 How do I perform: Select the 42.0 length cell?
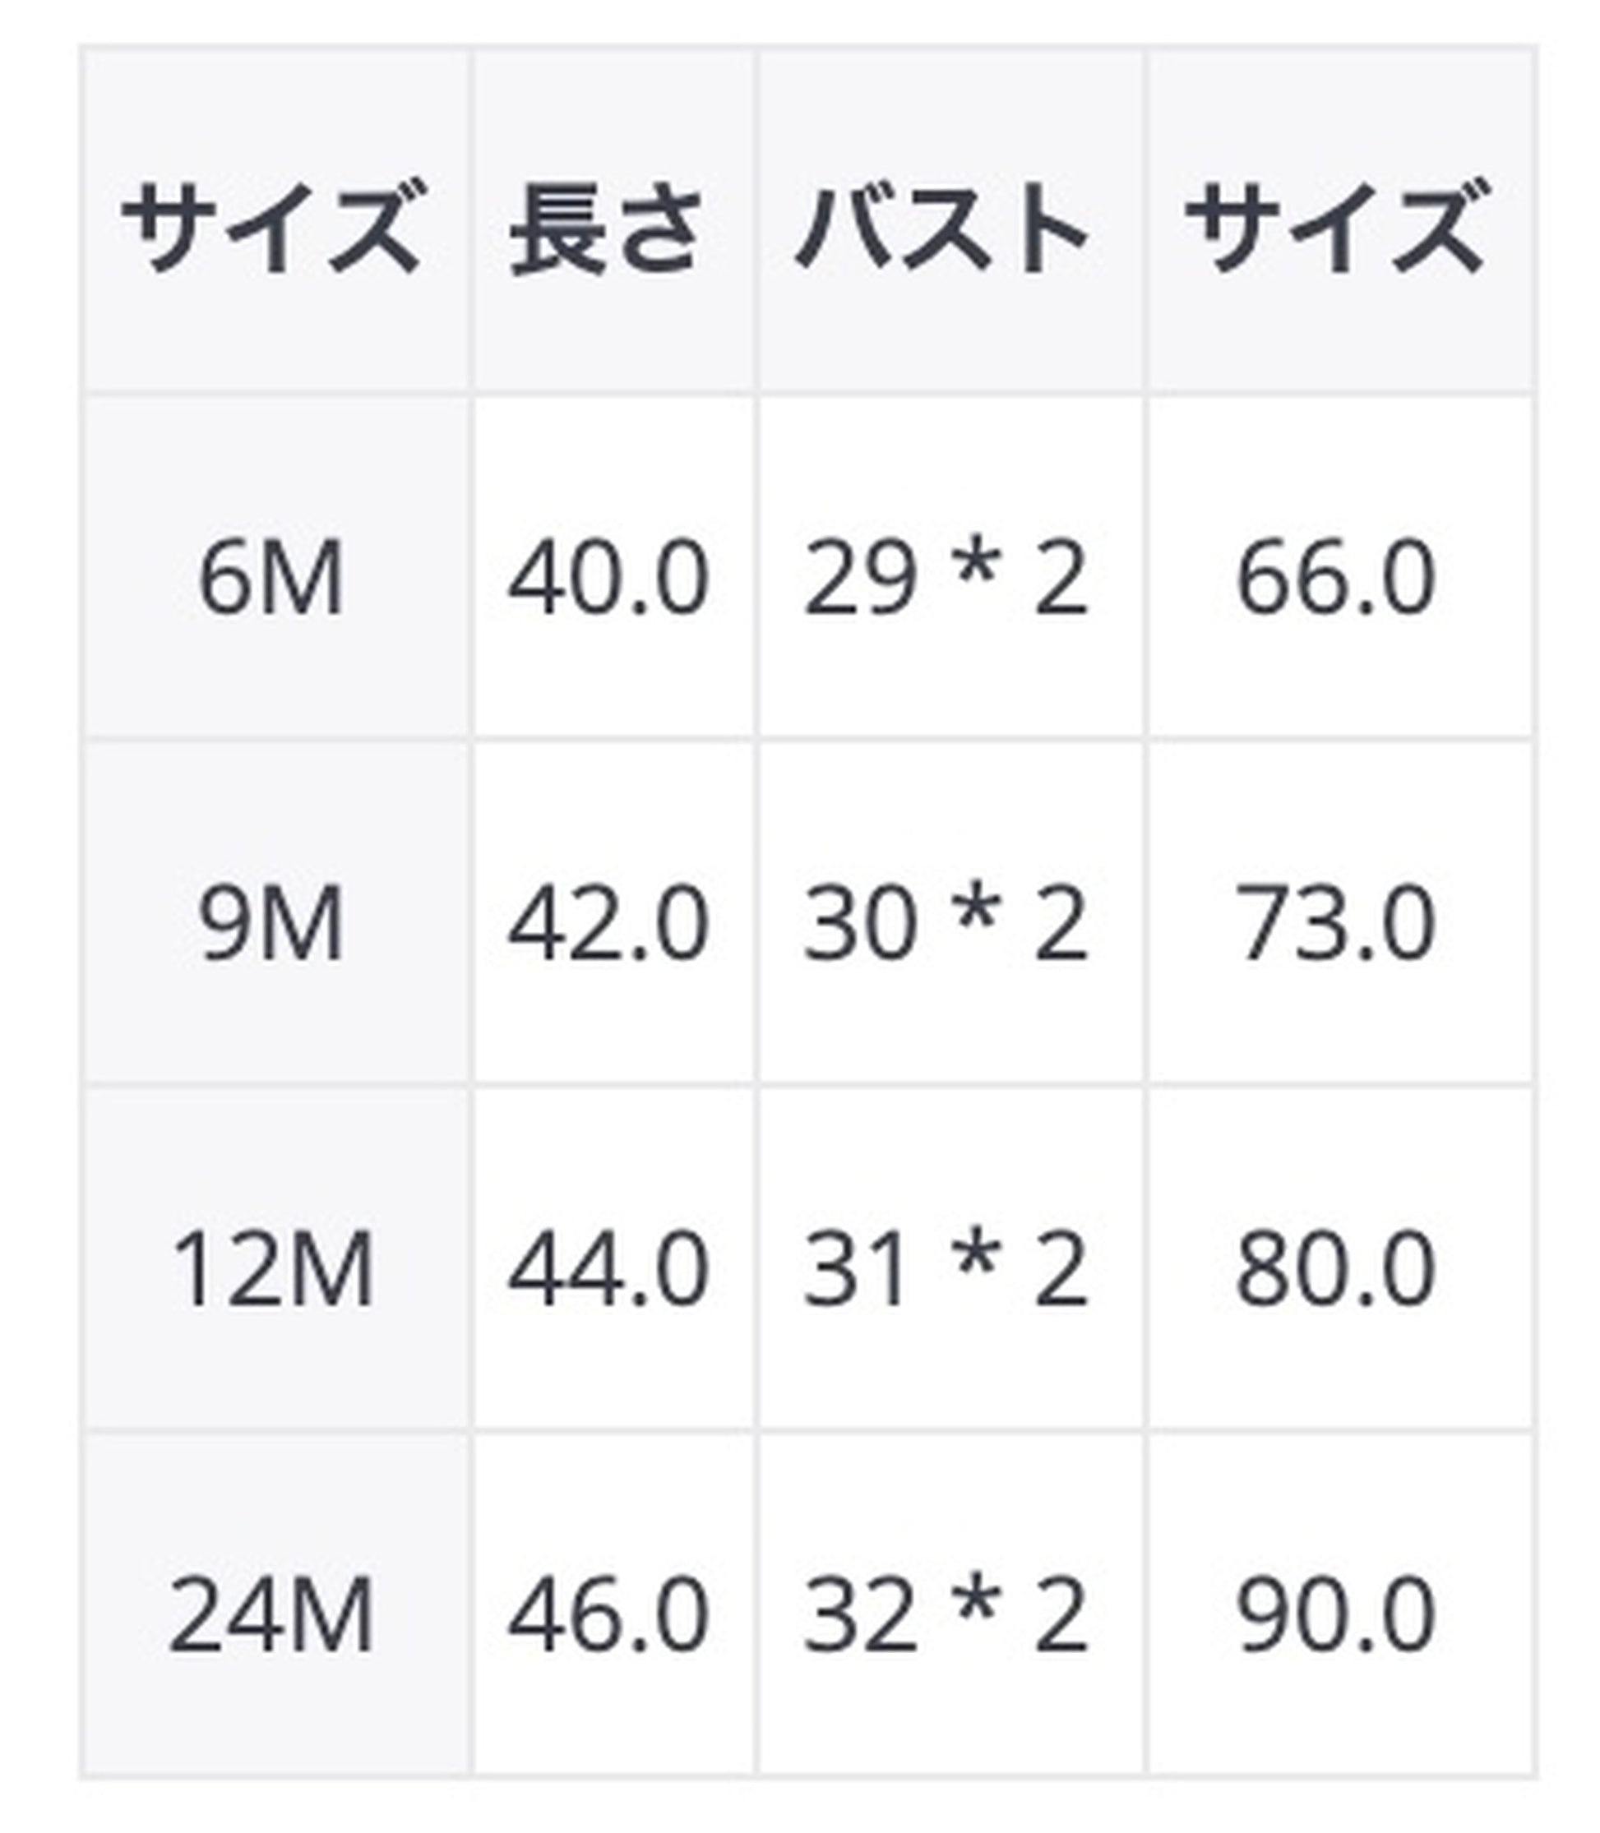coord(609,926)
